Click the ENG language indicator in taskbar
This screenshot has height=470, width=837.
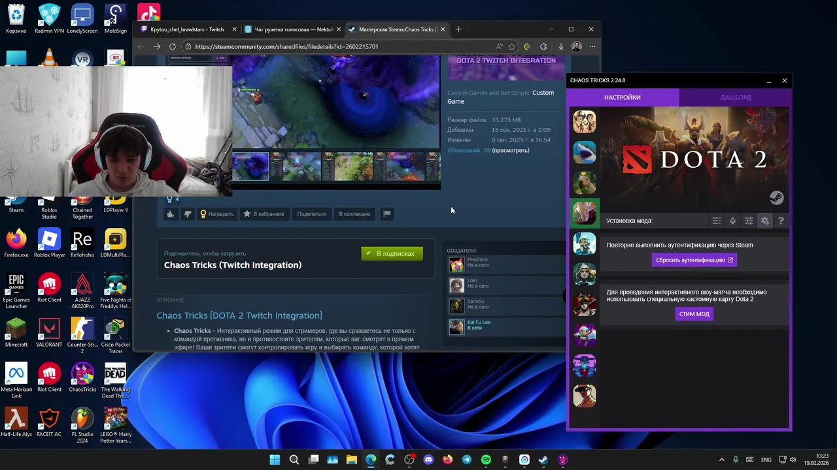766,460
